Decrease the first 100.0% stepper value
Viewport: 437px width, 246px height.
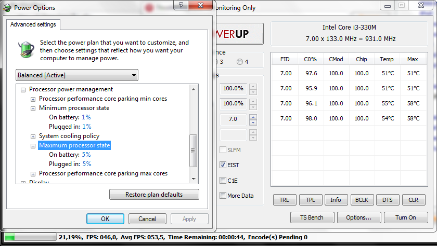(x=253, y=92)
